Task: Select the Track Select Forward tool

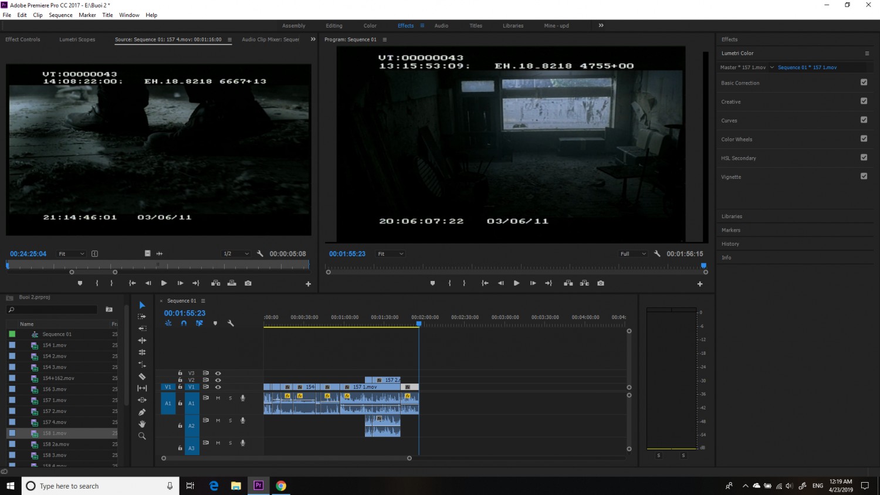Action: click(x=142, y=317)
